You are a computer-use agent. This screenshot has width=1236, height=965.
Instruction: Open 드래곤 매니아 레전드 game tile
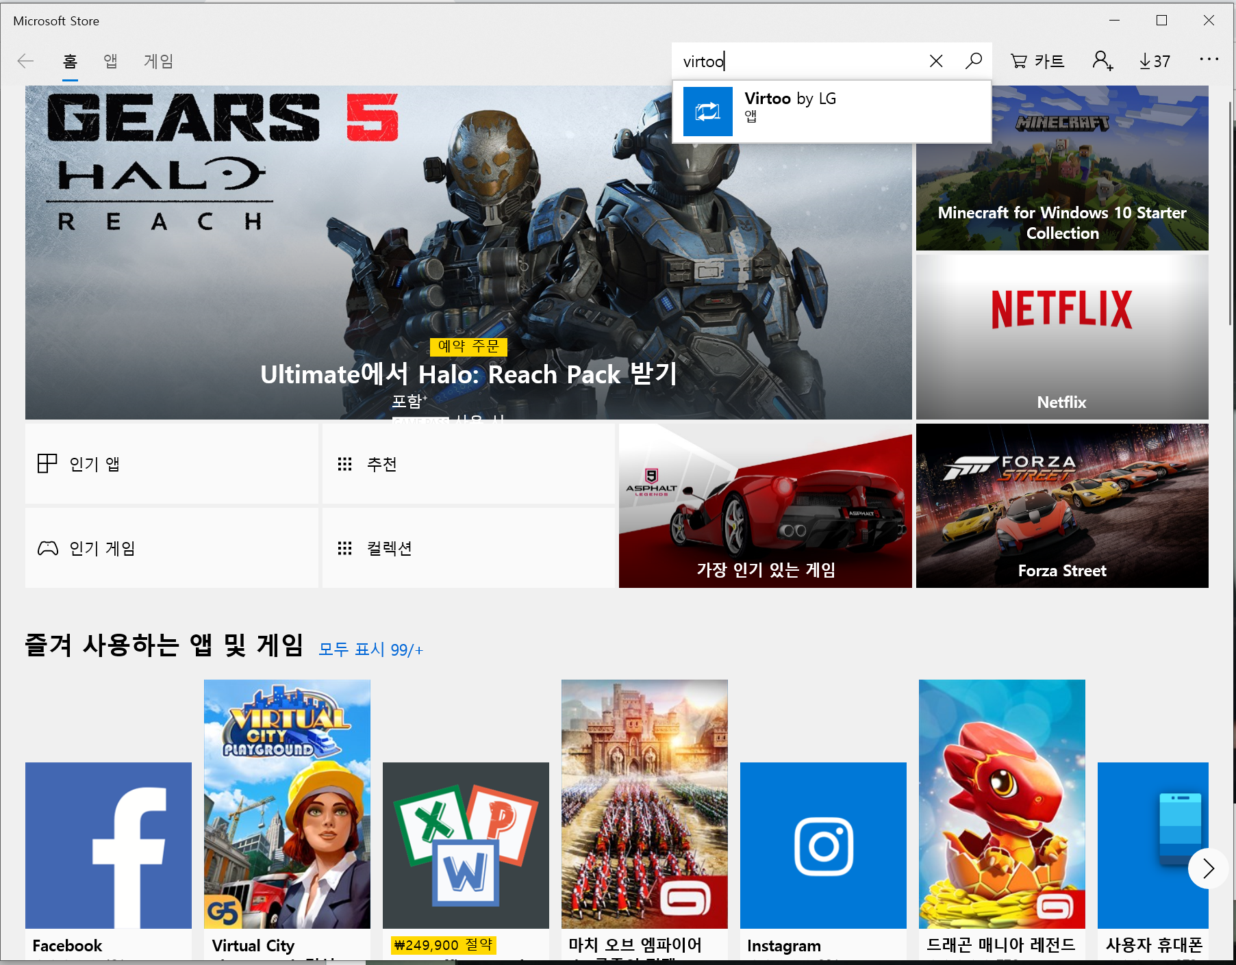pos(1002,819)
